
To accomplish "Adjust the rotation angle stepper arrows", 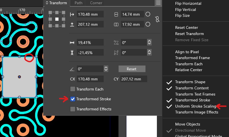I will tap(106, 69).
